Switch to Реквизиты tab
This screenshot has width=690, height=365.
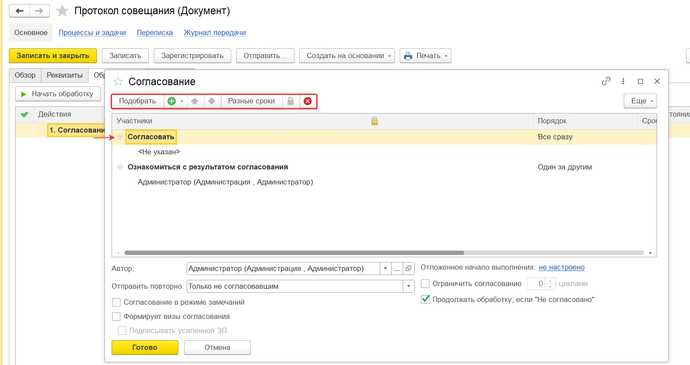(64, 75)
